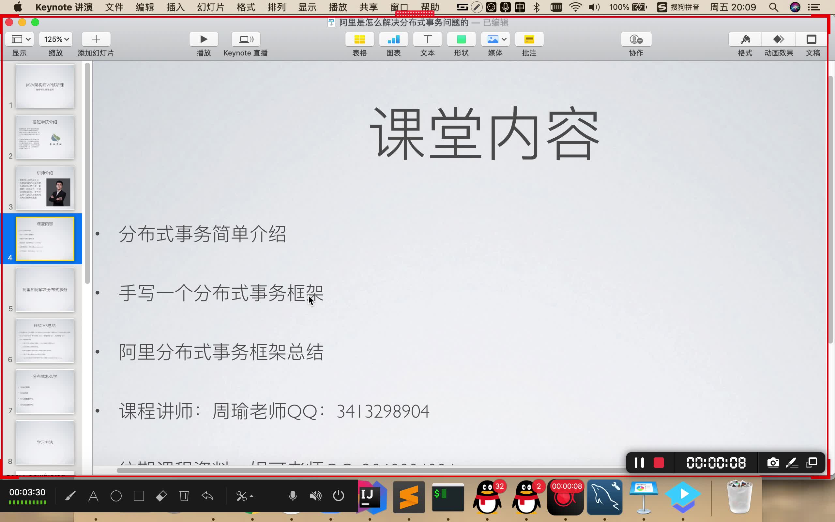
Task: Open the Keynote Live broadcast tool
Action: [x=245, y=39]
